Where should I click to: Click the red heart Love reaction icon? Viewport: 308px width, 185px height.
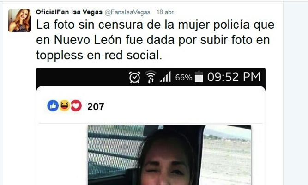[76, 106]
